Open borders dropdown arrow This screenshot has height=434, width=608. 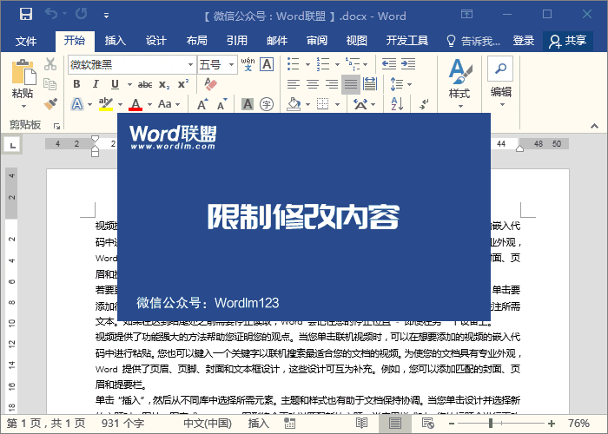click(x=337, y=105)
